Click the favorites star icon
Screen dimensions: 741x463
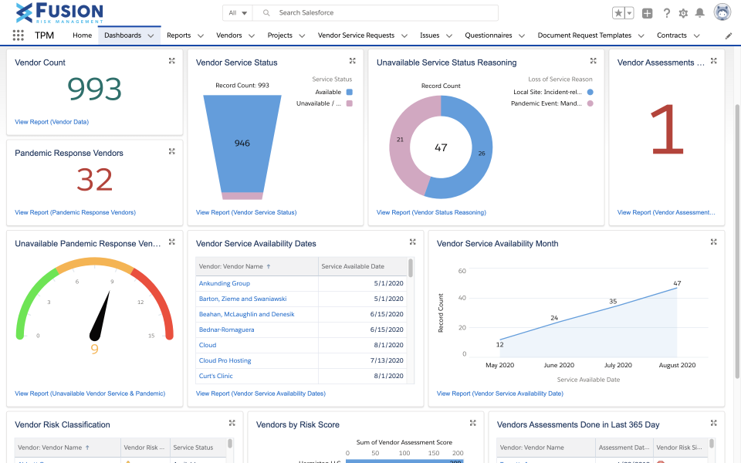617,13
